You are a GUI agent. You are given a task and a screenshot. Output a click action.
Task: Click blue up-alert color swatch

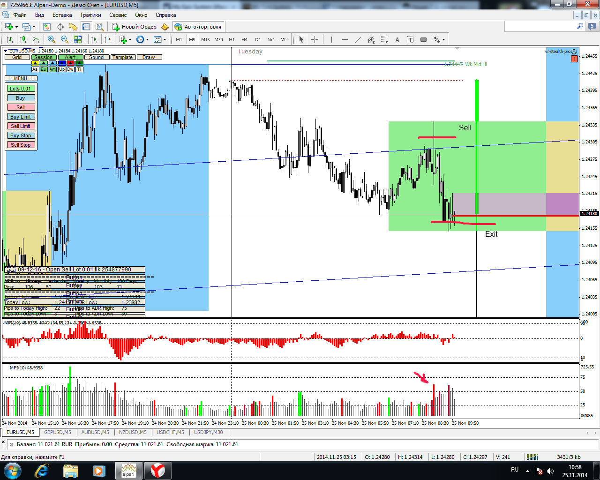[62, 63]
